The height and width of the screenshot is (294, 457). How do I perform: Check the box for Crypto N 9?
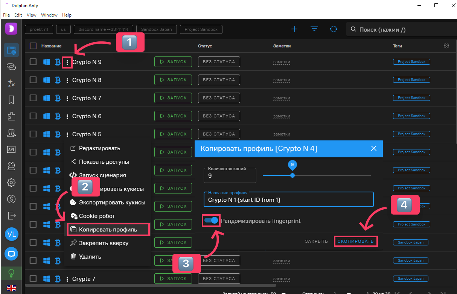pyautogui.click(x=33, y=62)
